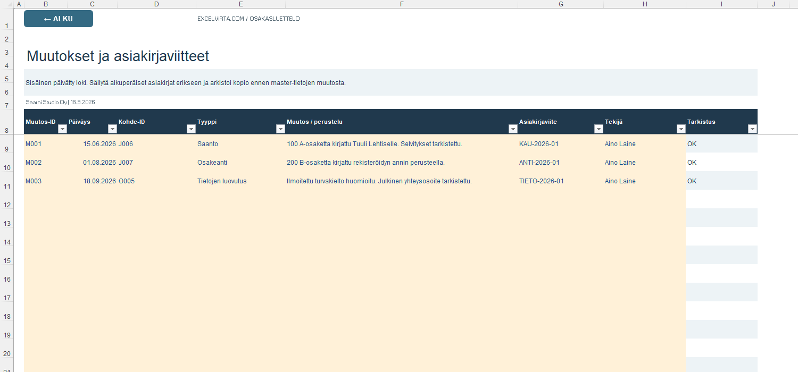Expand the Tyyppi column filter

(280, 129)
